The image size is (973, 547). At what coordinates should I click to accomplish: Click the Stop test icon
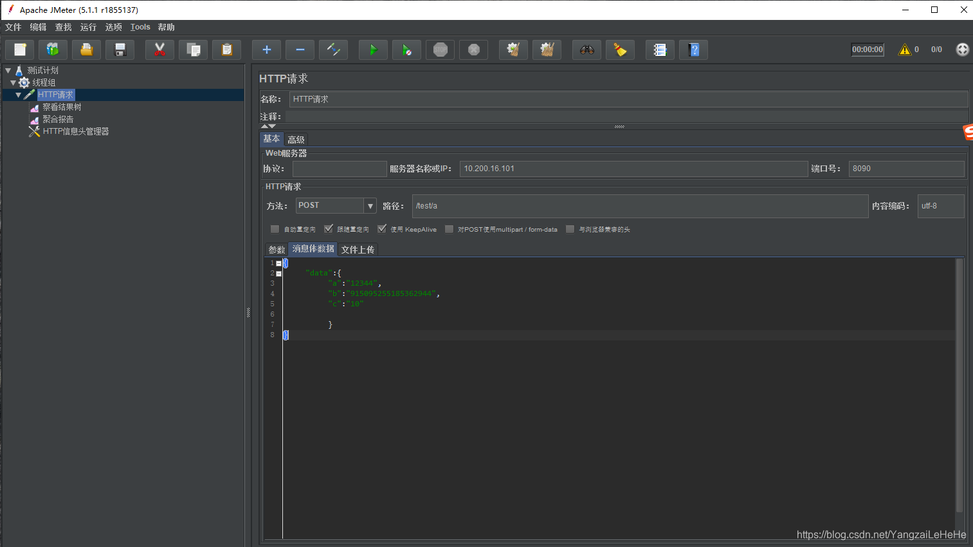click(x=440, y=50)
